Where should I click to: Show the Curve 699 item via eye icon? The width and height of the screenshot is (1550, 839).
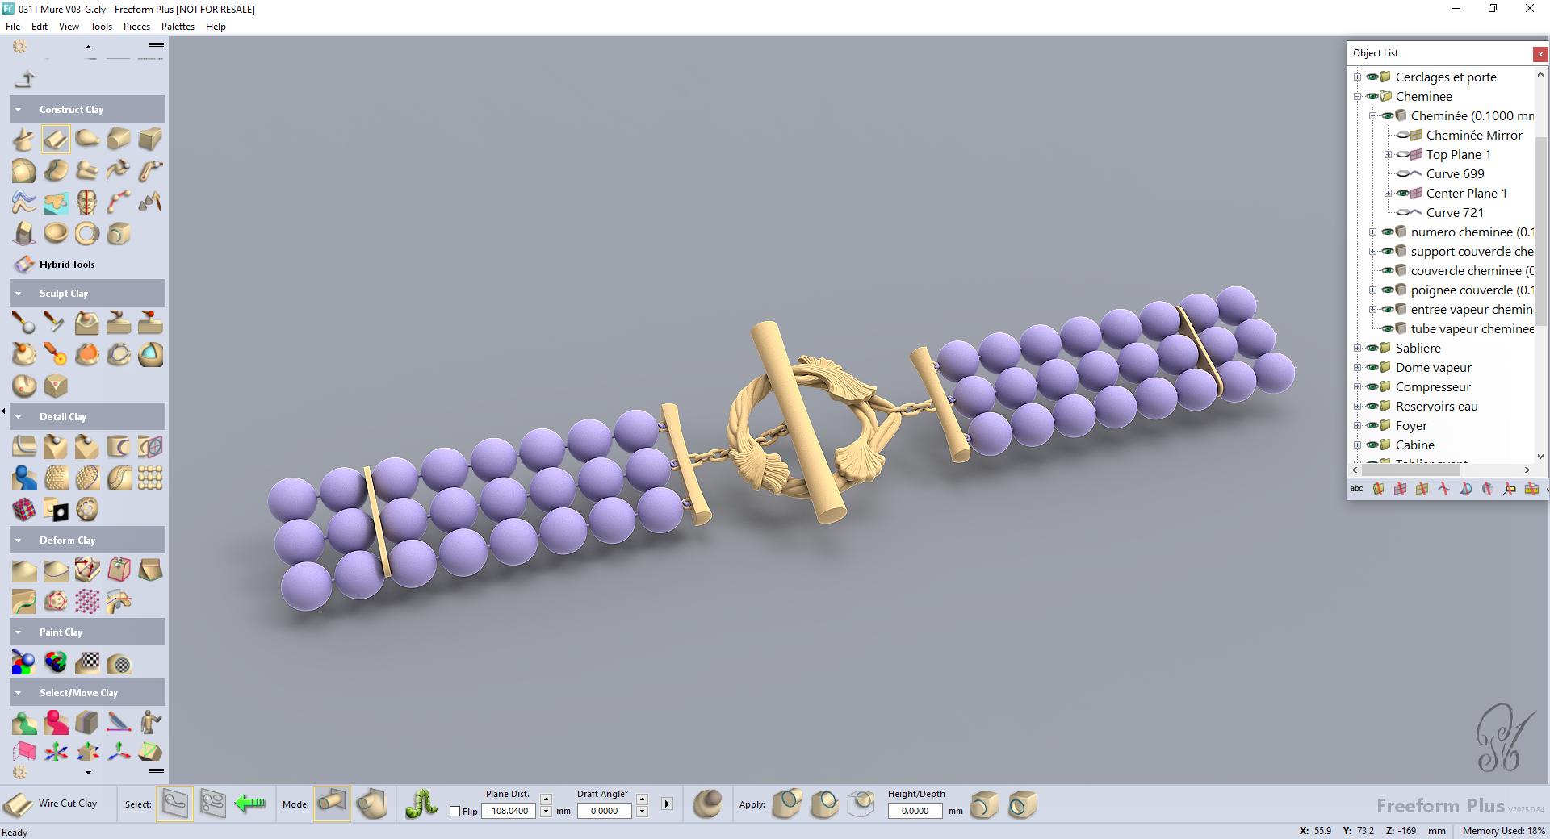pyautogui.click(x=1403, y=174)
